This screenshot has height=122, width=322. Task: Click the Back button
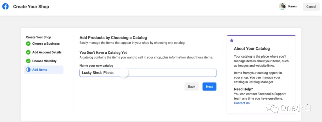[x=191, y=87]
